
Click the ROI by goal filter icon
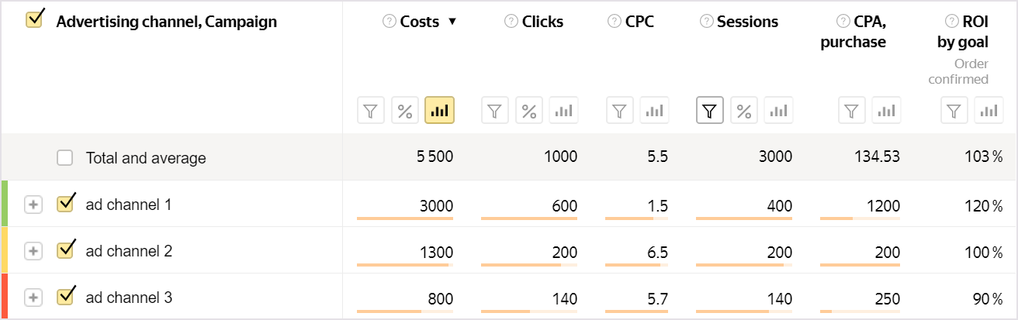(954, 111)
